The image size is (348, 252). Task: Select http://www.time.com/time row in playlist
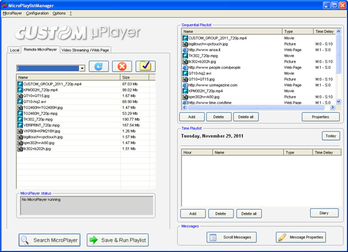[259, 103]
